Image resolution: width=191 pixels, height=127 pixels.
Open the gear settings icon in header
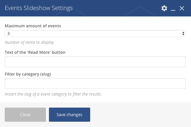164,8
